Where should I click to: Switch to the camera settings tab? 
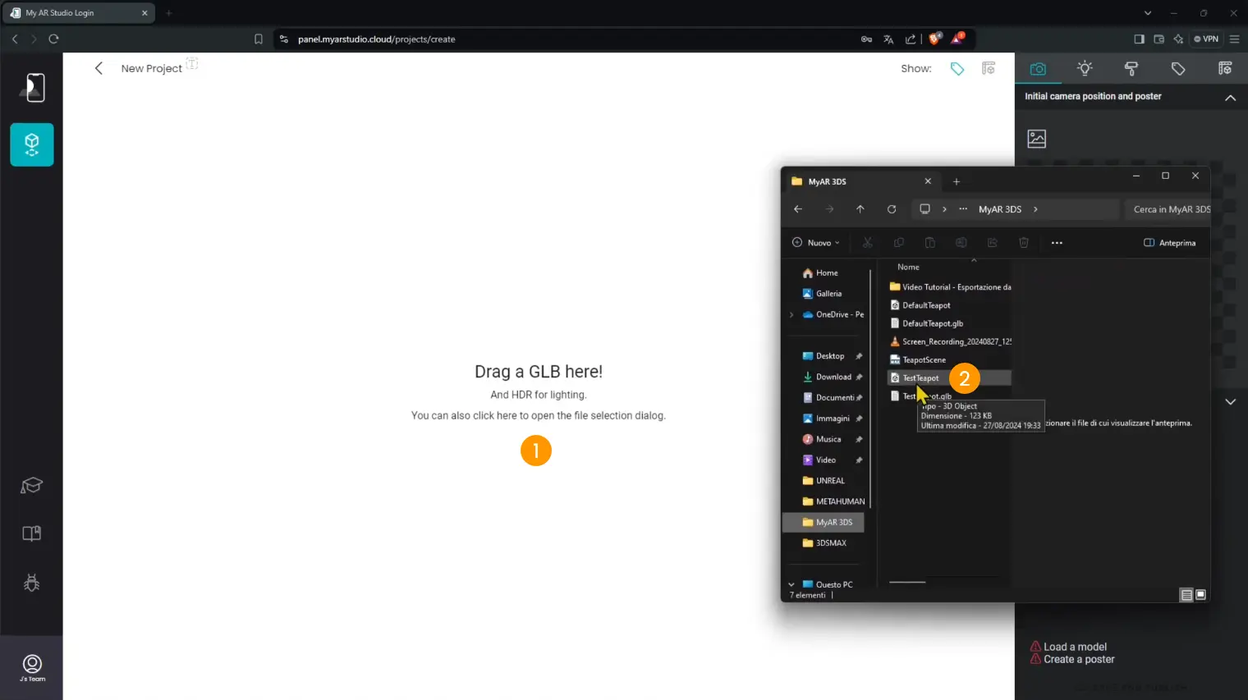pyautogui.click(x=1038, y=69)
